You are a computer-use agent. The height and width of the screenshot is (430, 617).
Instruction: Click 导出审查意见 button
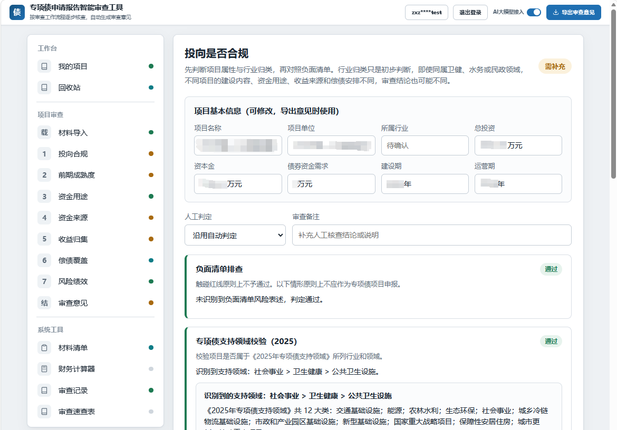tap(573, 12)
